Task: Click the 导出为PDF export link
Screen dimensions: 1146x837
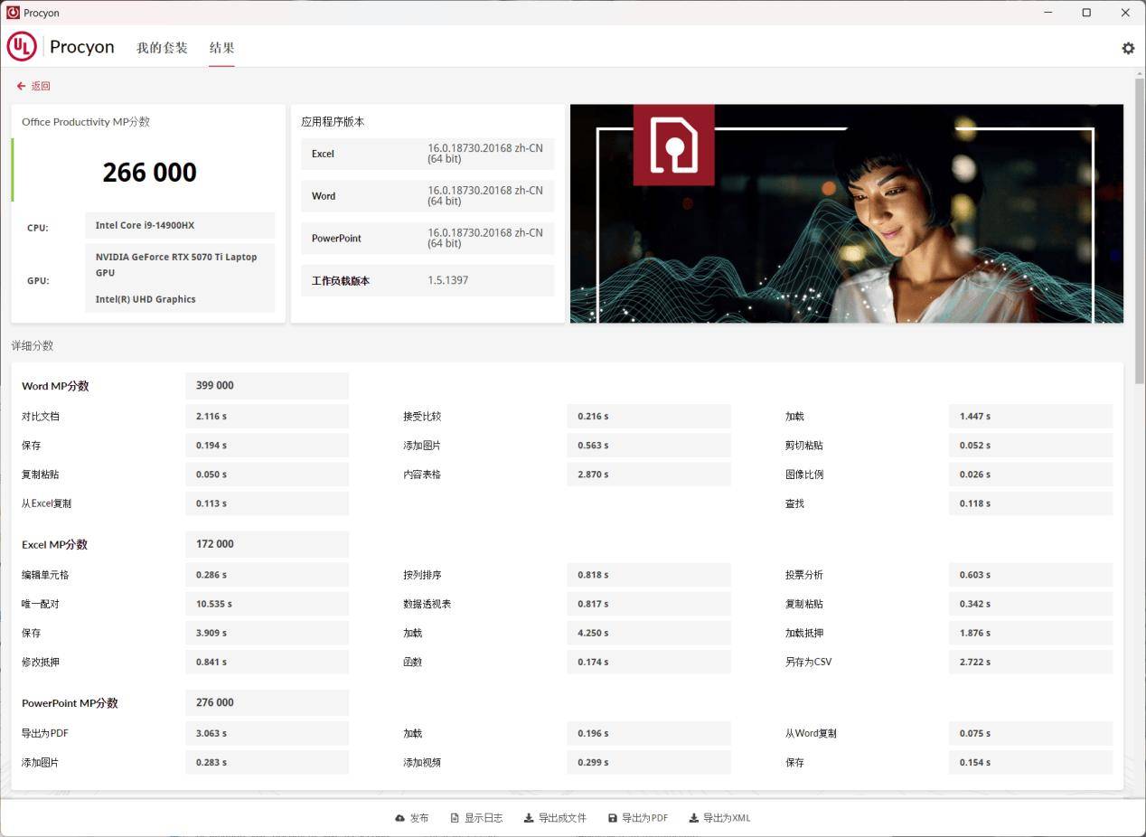Action: pyautogui.click(x=644, y=817)
